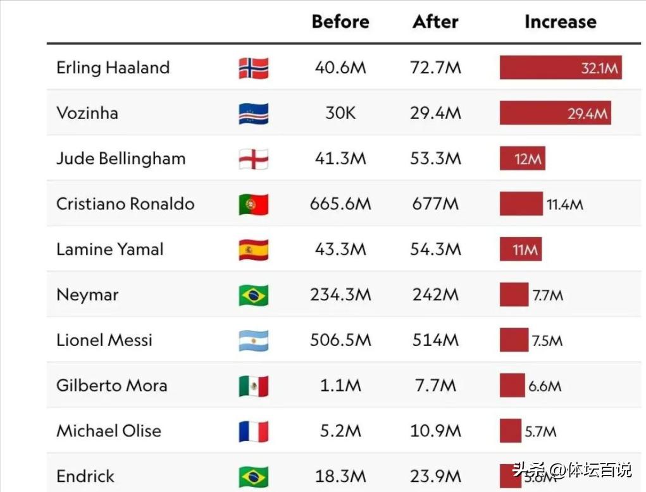Click the France flag next to Michael Olise
This screenshot has height=492, width=646.
click(x=253, y=431)
